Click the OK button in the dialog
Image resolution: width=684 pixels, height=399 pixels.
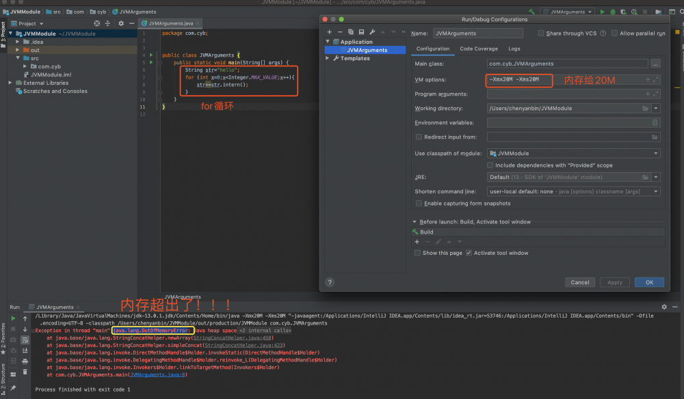(649, 282)
